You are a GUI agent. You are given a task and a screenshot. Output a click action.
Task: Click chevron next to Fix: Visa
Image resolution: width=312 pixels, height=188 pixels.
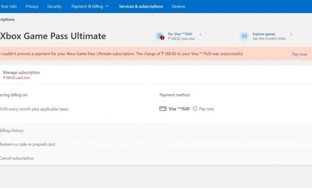pyautogui.click(x=200, y=34)
